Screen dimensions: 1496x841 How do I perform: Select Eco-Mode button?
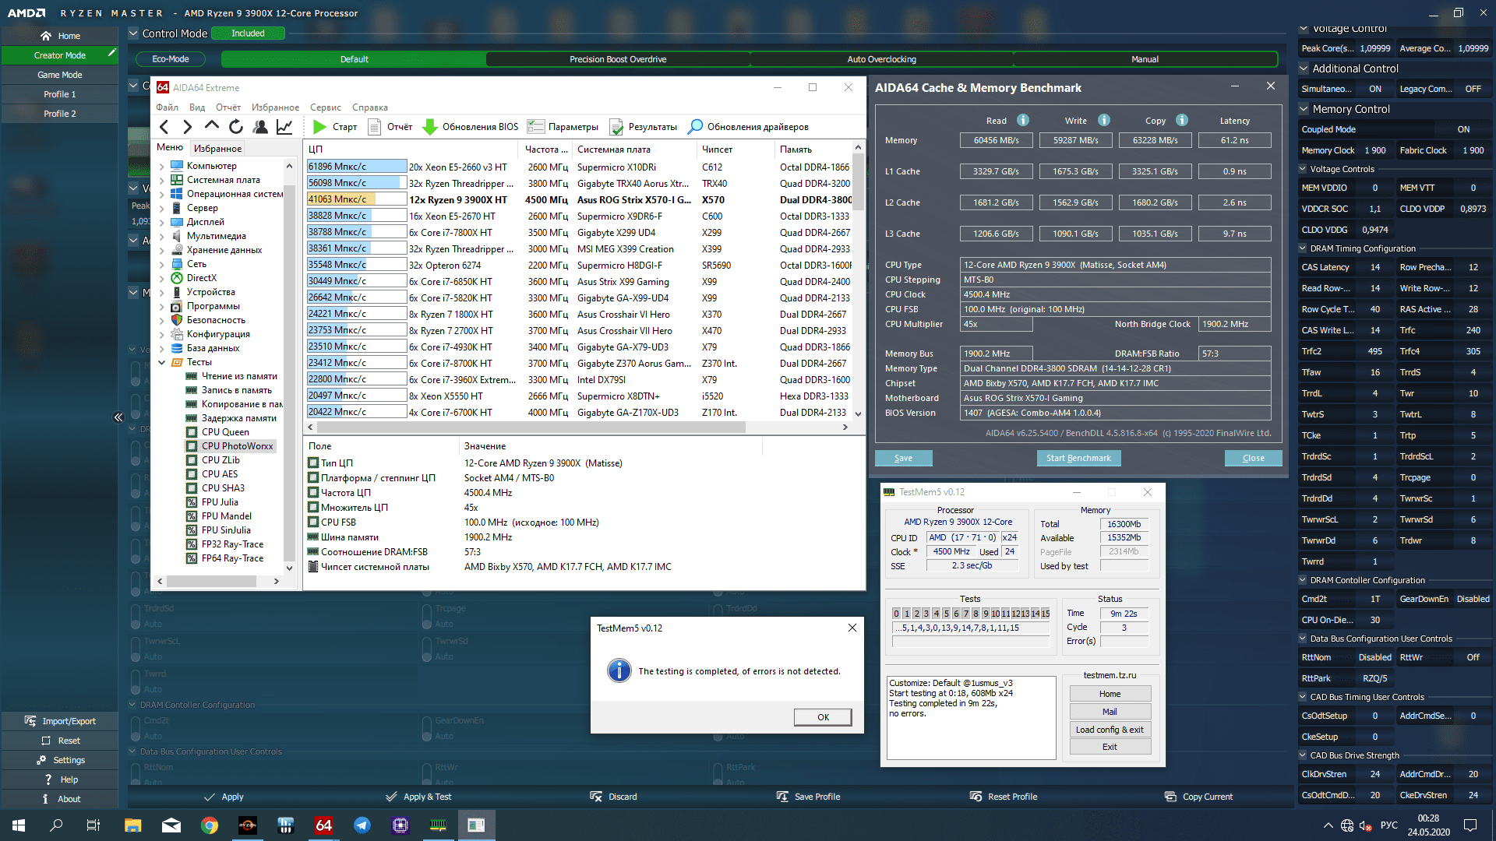tap(170, 59)
